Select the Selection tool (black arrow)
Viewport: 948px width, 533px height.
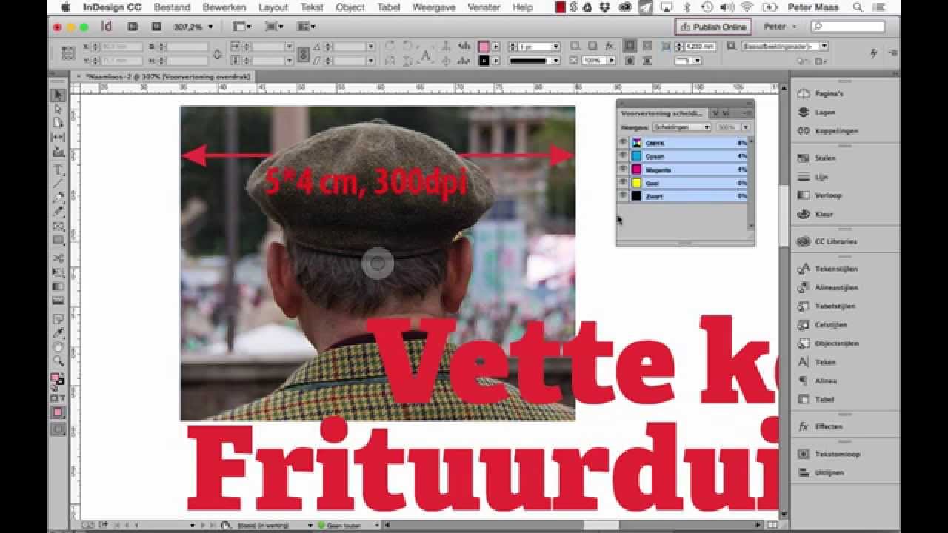point(59,95)
